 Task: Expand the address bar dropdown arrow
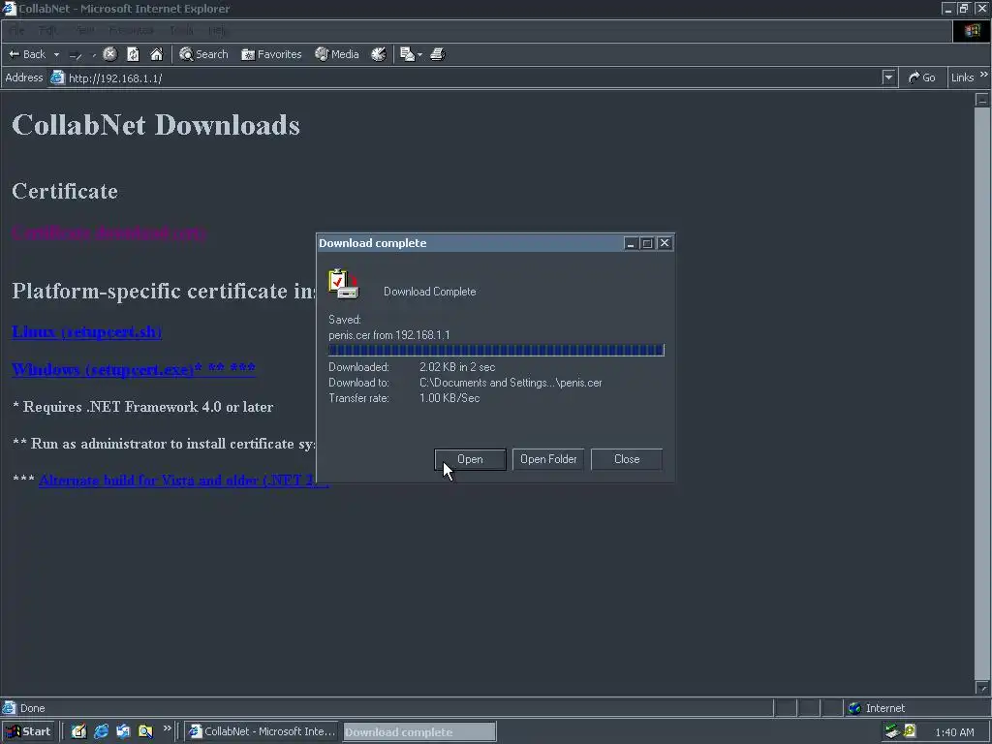[889, 77]
